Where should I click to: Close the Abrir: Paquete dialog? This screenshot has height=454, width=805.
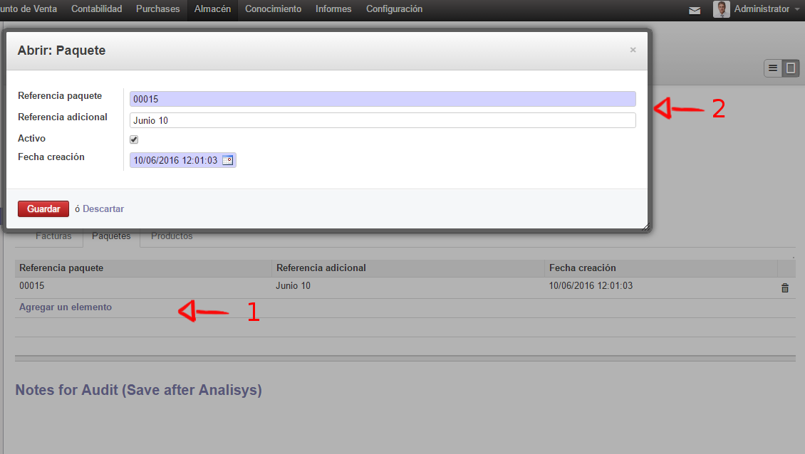coord(633,50)
